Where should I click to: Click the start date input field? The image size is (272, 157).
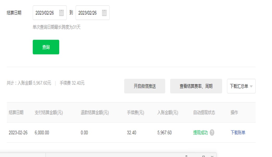[45, 13]
